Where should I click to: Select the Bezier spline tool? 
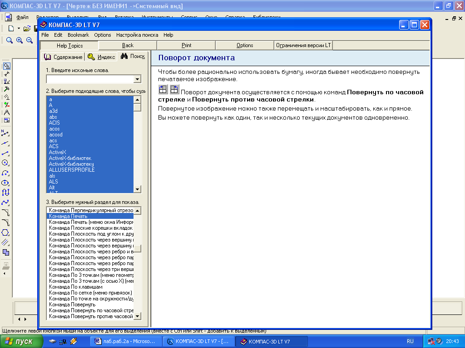pyautogui.click(x=5, y=203)
